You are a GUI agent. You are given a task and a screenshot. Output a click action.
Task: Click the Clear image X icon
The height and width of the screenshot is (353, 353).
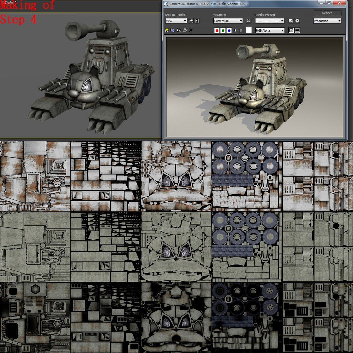click(x=191, y=30)
